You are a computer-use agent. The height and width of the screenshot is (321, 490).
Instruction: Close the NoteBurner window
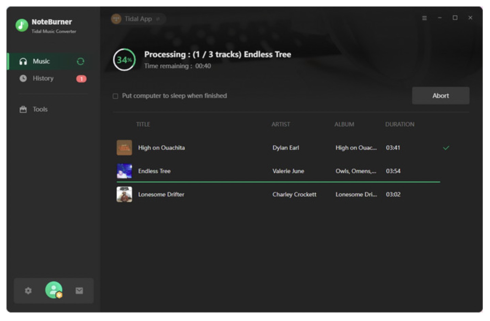click(470, 18)
